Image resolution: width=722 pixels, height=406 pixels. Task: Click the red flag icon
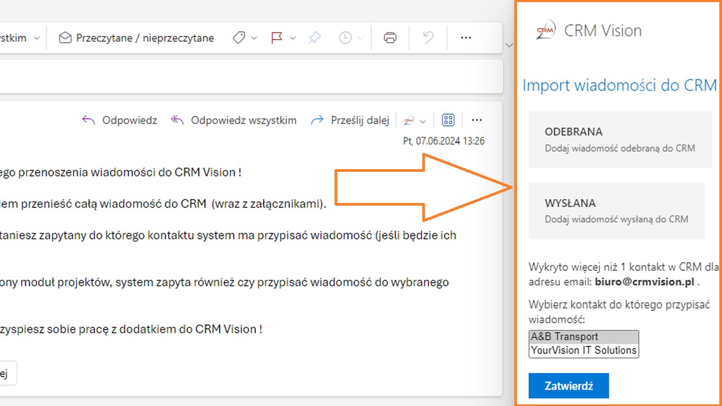(276, 38)
